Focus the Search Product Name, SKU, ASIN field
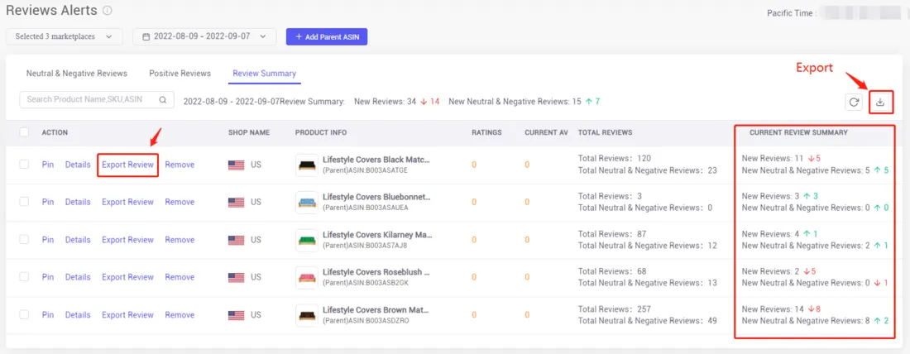The height and width of the screenshot is (354, 910). click(x=97, y=99)
